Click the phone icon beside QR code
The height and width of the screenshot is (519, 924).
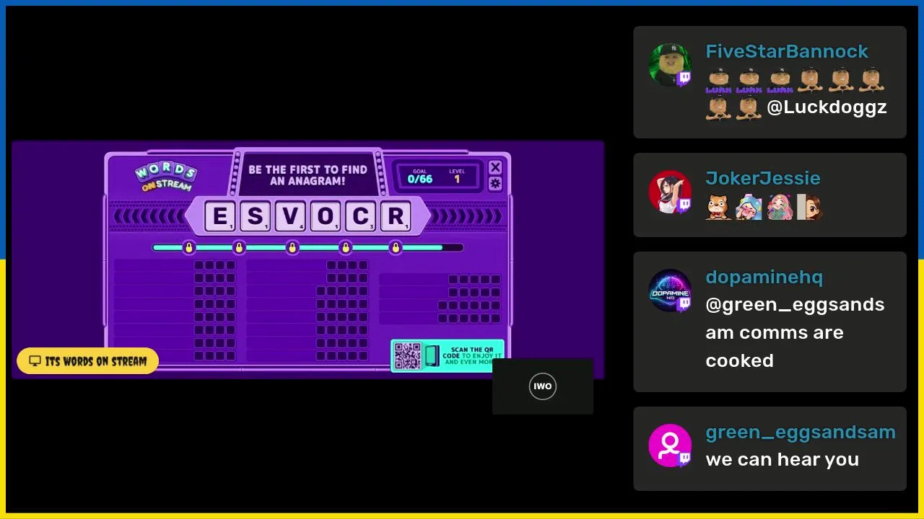(x=431, y=356)
